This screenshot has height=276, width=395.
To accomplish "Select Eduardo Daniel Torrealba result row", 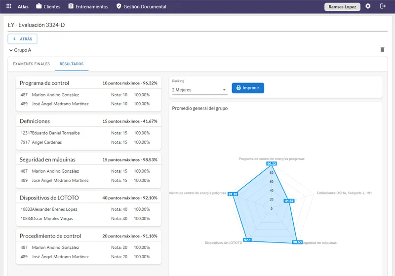I will (85, 133).
